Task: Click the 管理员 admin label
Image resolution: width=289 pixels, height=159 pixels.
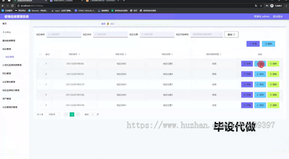Action: click(261, 16)
